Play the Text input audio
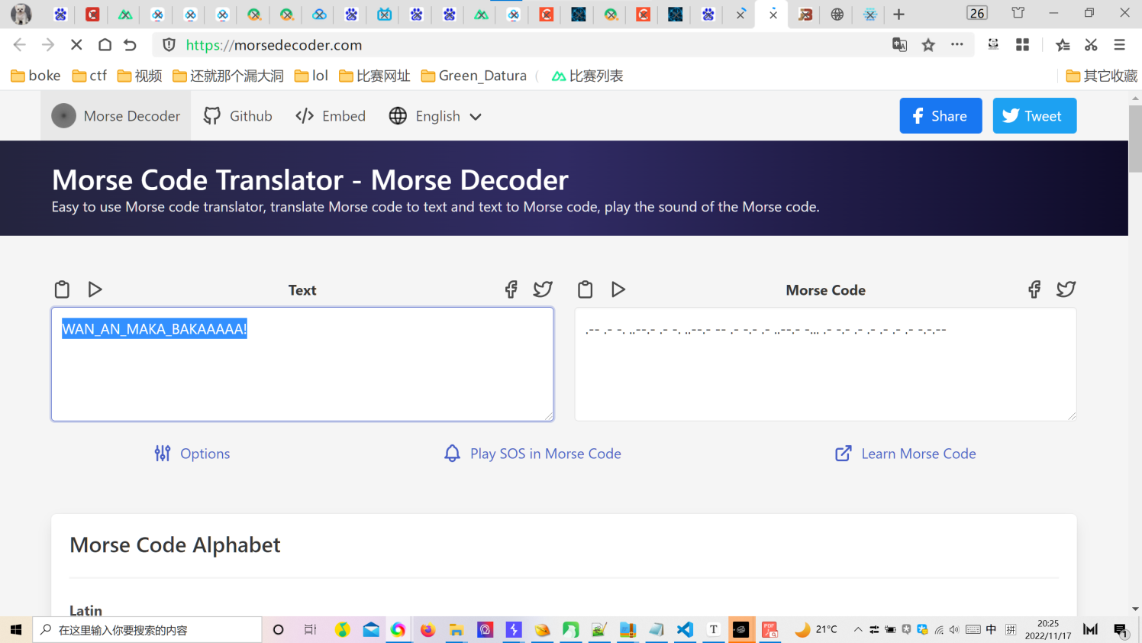The image size is (1142, 643). pyautogui.click(x=95, y=289)
